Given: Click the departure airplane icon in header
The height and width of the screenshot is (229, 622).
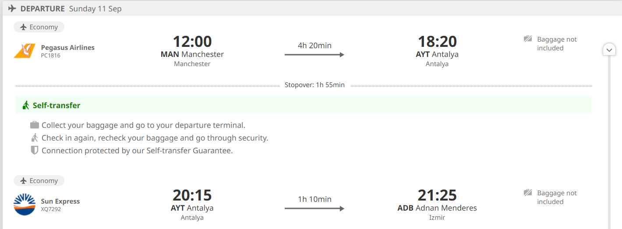Looking at the screenshot, I should (12, 9).
